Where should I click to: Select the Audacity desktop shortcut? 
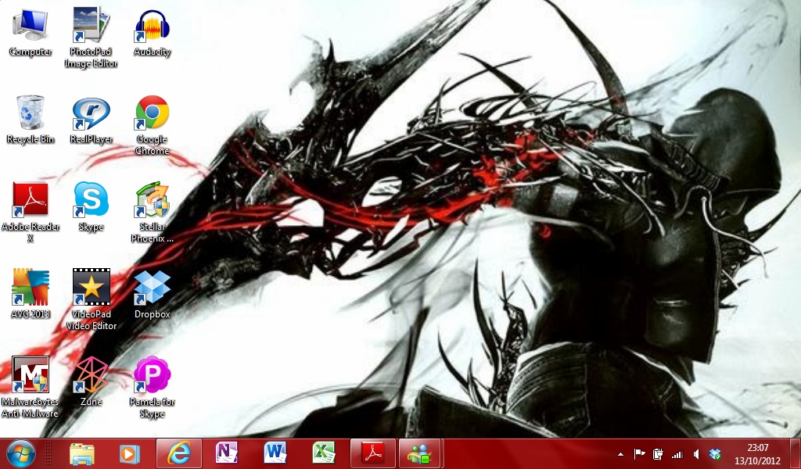(x=152, y=33)
